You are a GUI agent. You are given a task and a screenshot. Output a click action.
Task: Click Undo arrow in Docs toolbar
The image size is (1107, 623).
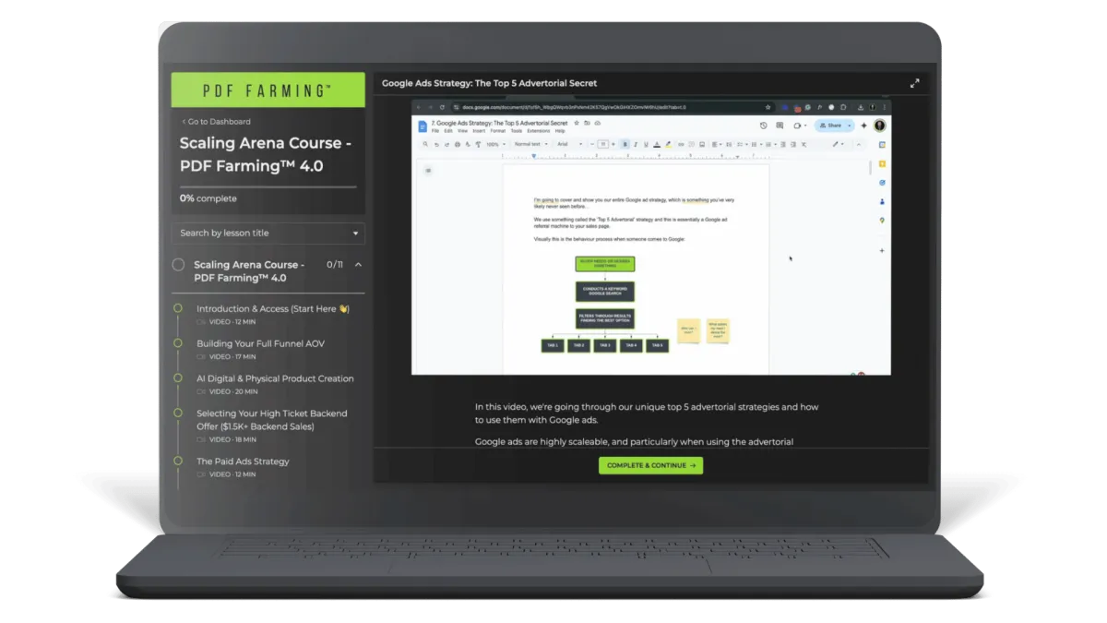point(436,145)
